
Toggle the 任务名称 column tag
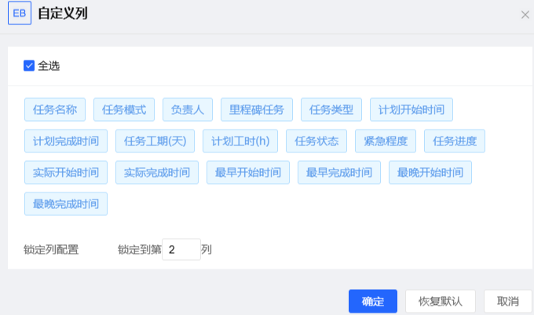(55, 110)
